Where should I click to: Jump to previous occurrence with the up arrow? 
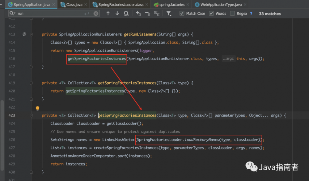point(108,13)
